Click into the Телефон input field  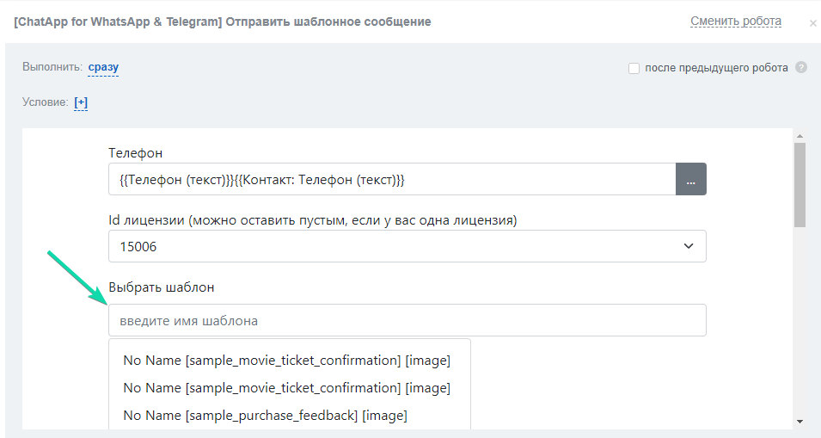tap(391, 179)
